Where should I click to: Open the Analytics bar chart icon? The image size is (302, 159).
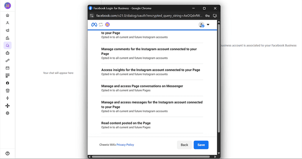coord(7,38)
